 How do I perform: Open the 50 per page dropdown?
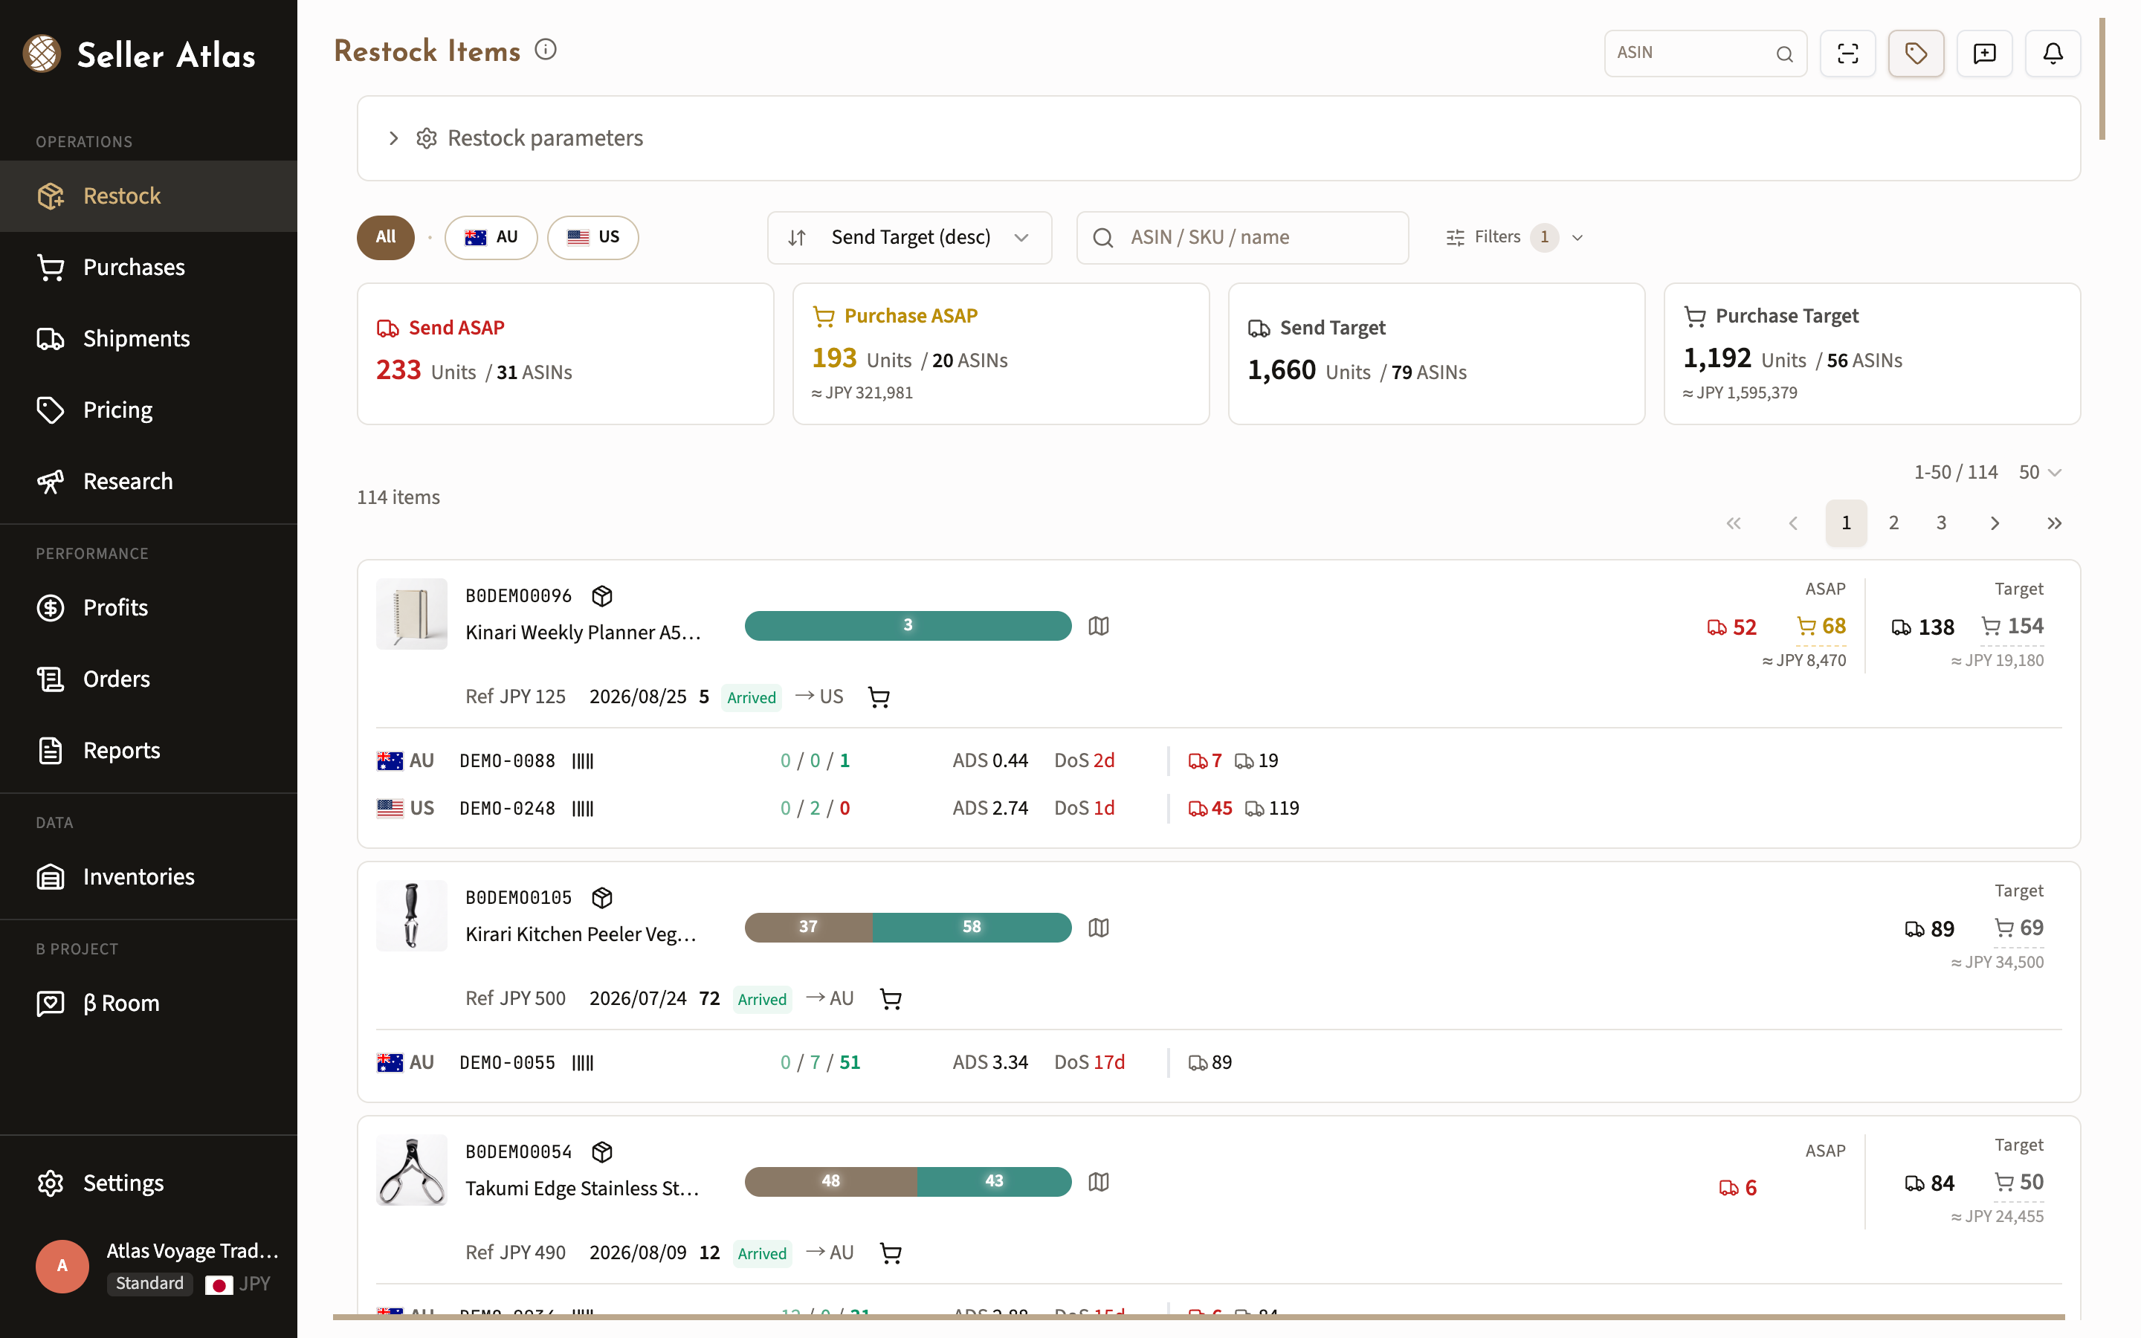2040,473
